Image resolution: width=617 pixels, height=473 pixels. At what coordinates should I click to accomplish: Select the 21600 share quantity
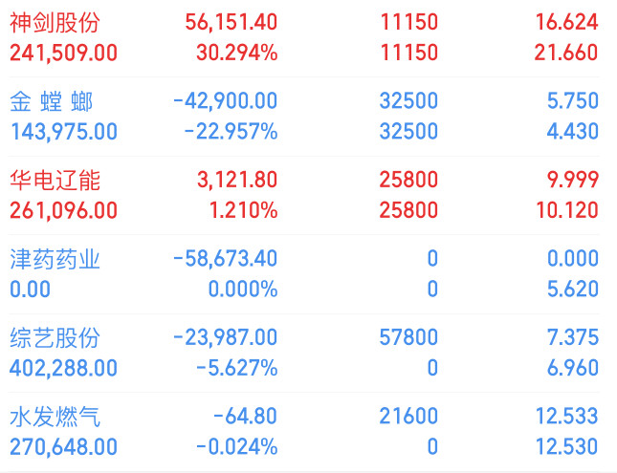coord(409,418)
